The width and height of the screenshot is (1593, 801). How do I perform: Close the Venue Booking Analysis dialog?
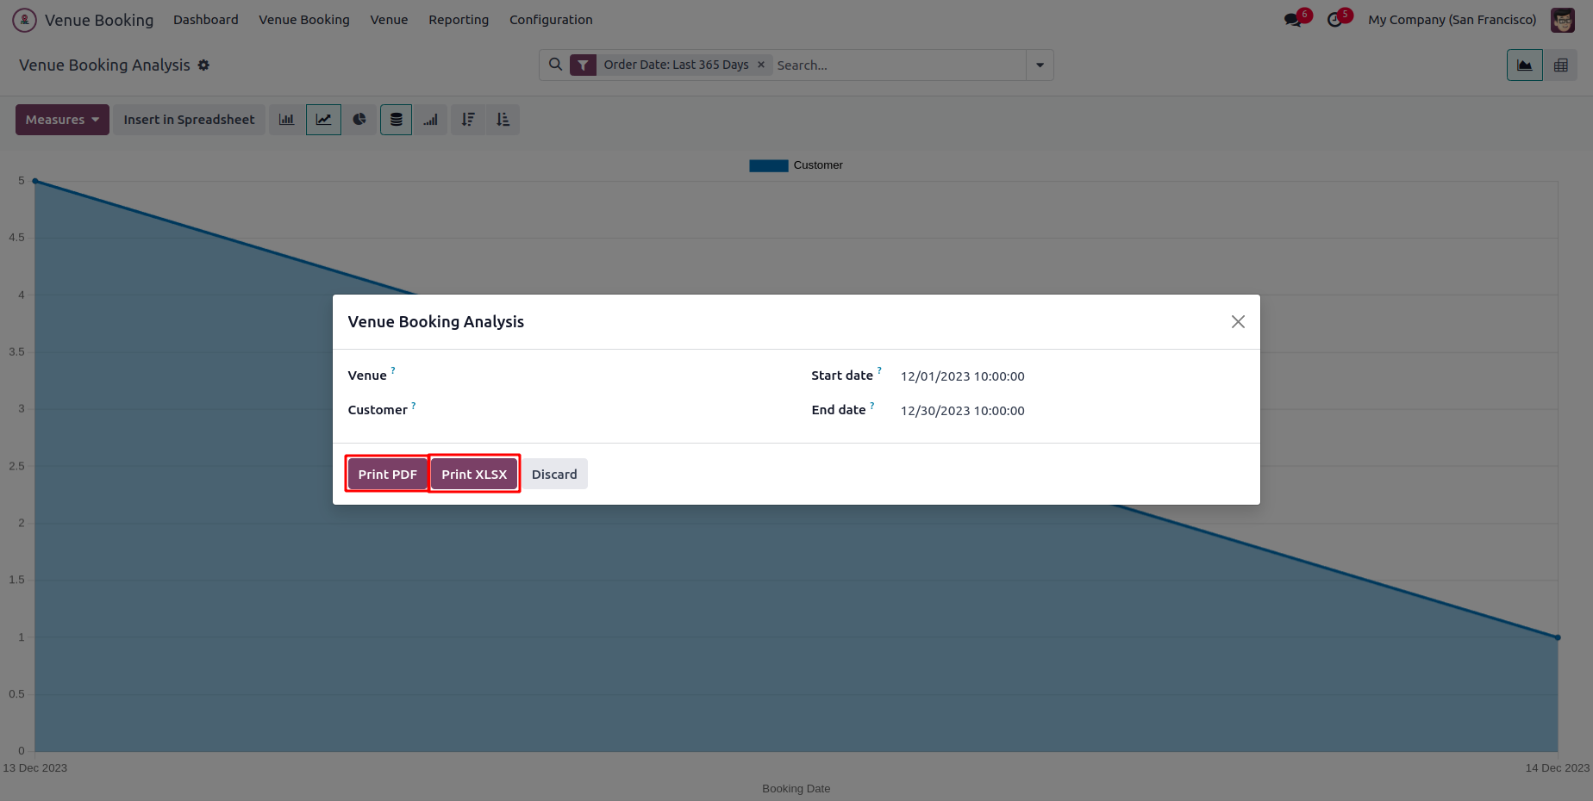click(x=1238, y=321)
